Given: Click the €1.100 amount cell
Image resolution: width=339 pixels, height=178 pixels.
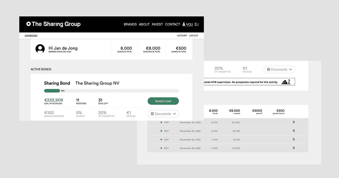Looking at the screenshot, I should point(236,140).
